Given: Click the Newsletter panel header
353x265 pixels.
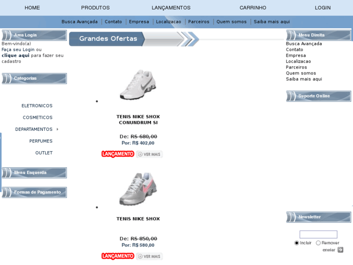Looking at the screenshot, I should coord(319,217).
